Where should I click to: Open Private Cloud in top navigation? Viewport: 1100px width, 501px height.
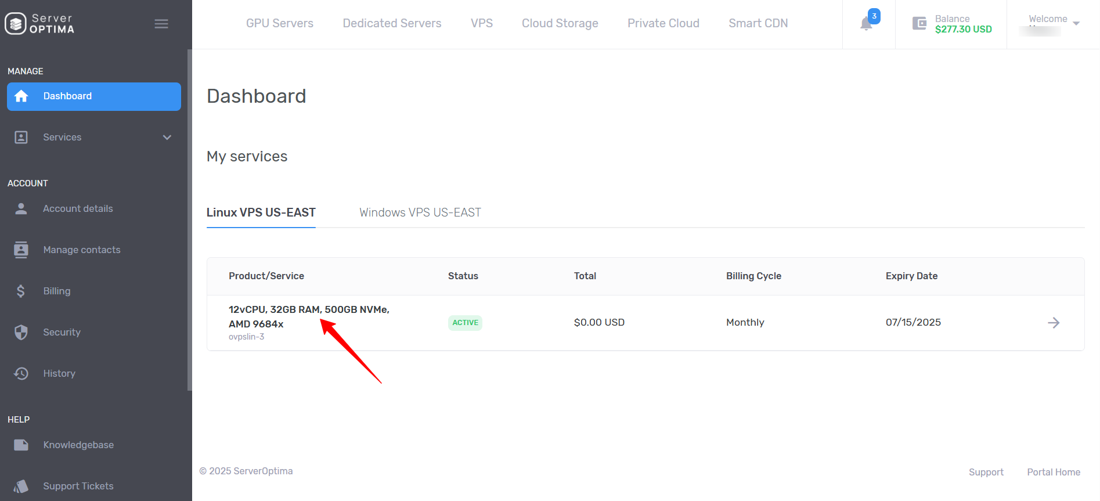pos(663,23)
